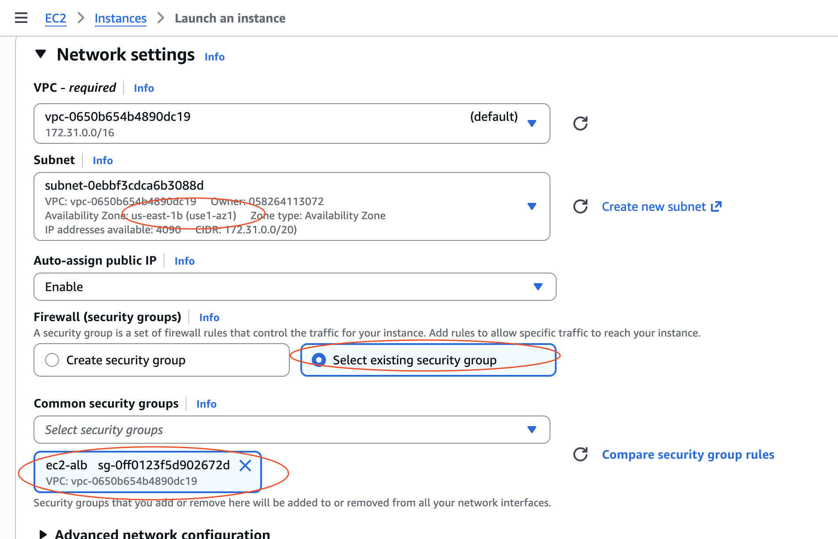The width and height of the screenshot is (838, 539).
Task: Choose Select existing security group option
Action: 319,360
